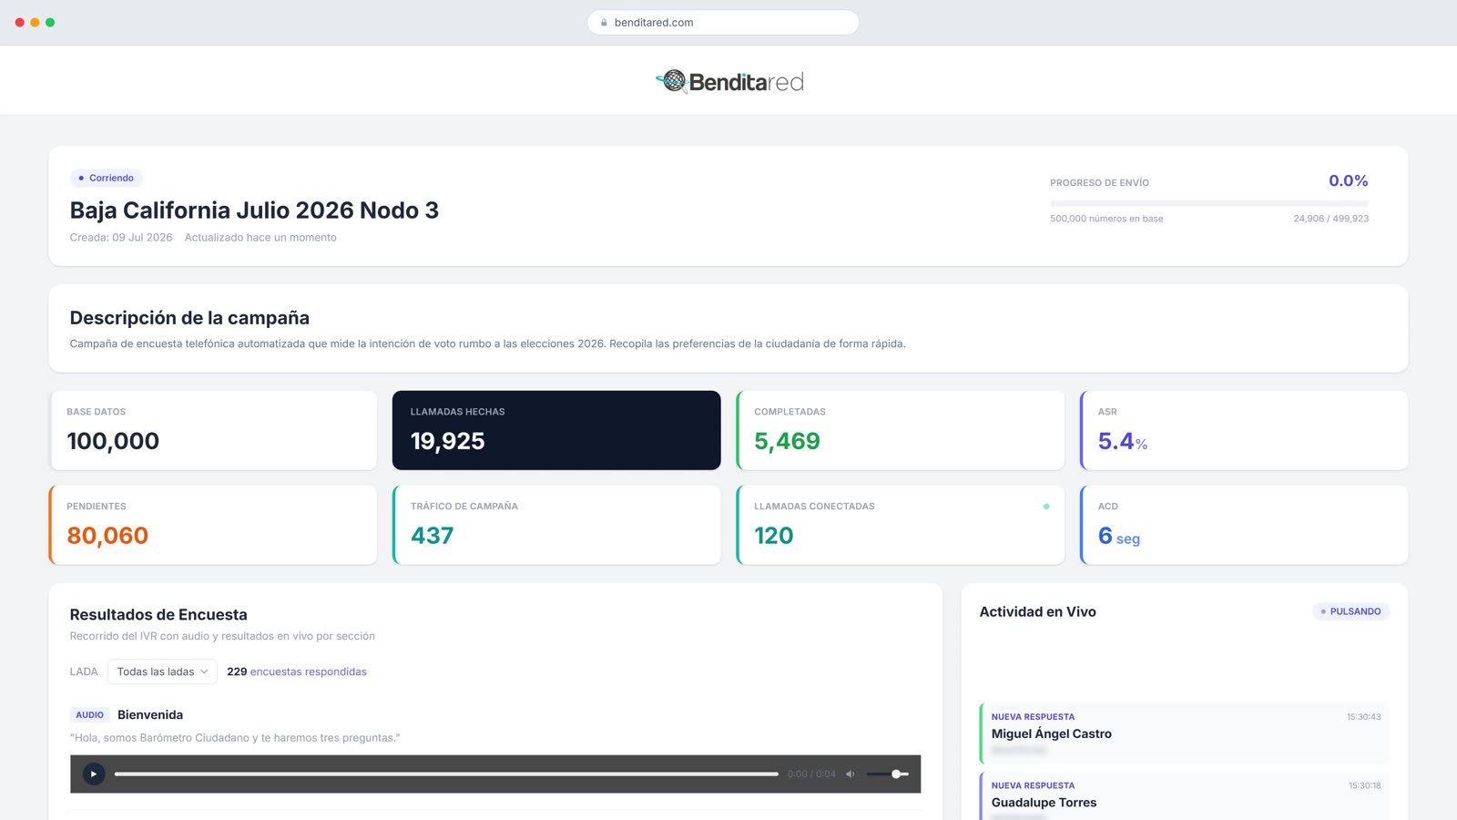Click the envío progress bar
Screen dimensions: 1457x820
point(1209,203)
